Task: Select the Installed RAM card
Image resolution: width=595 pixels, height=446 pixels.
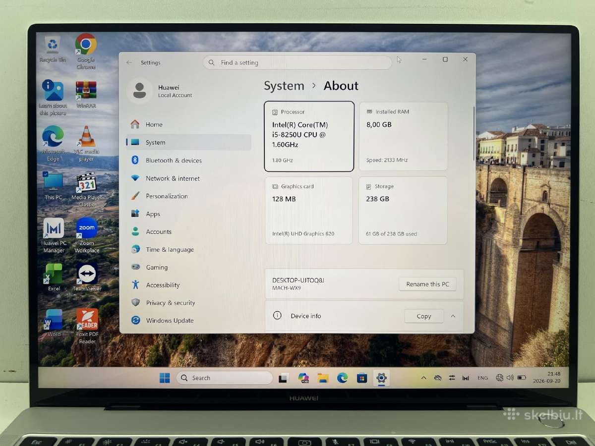Action: click(403, 136)
